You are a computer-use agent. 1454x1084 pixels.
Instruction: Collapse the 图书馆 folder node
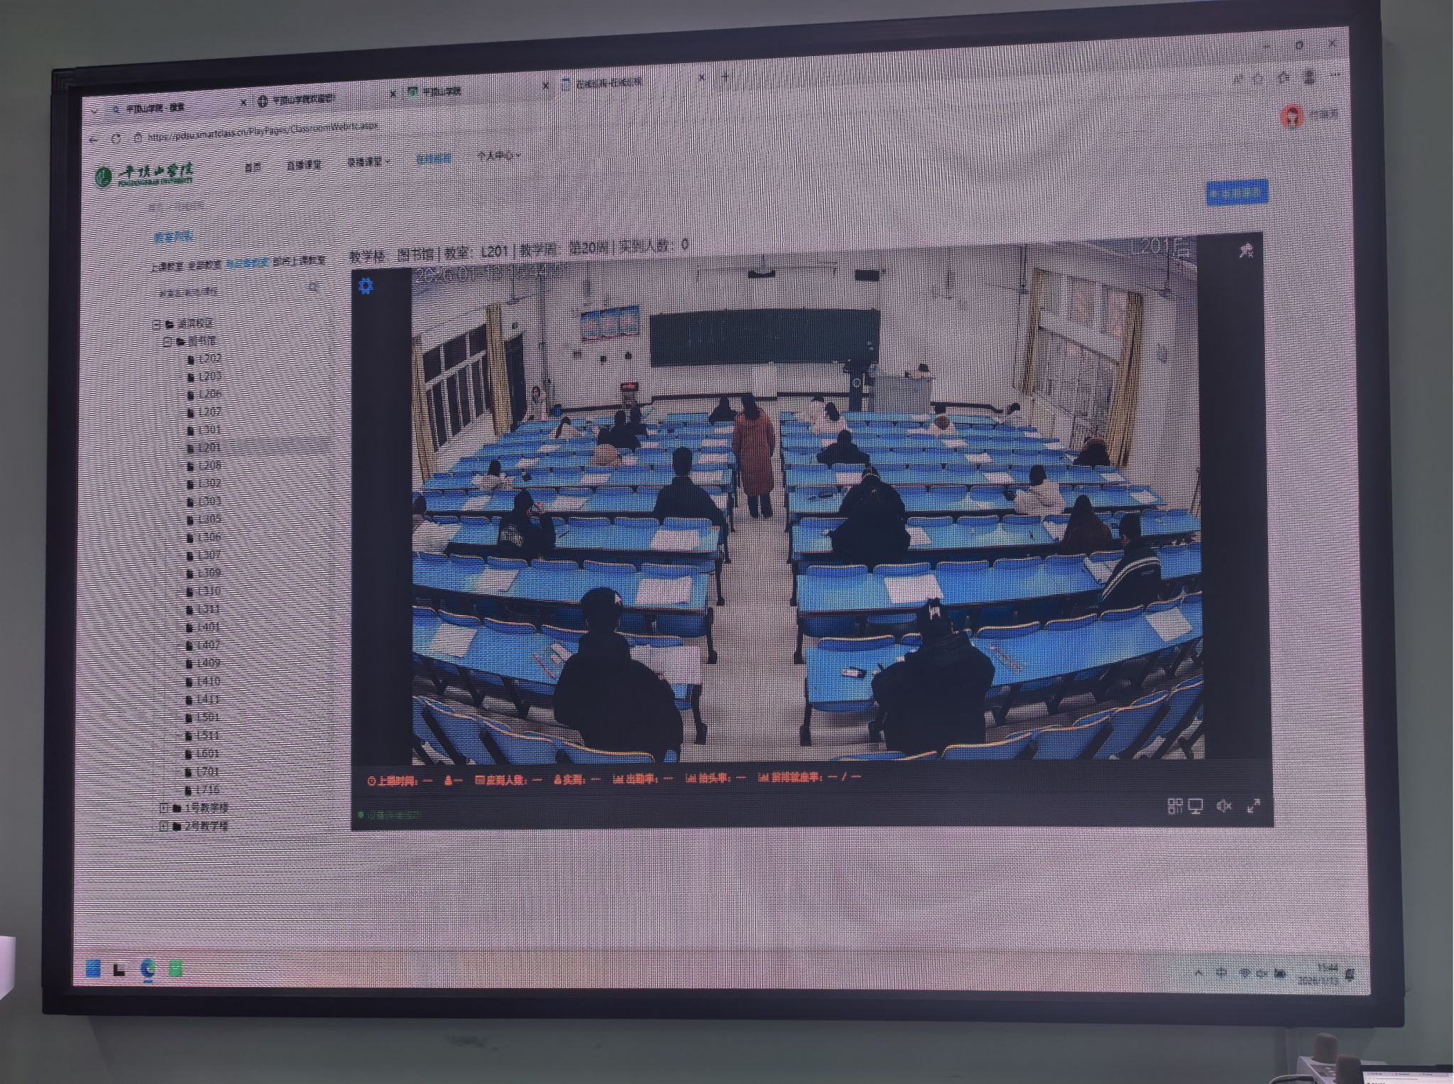[168, 342]
